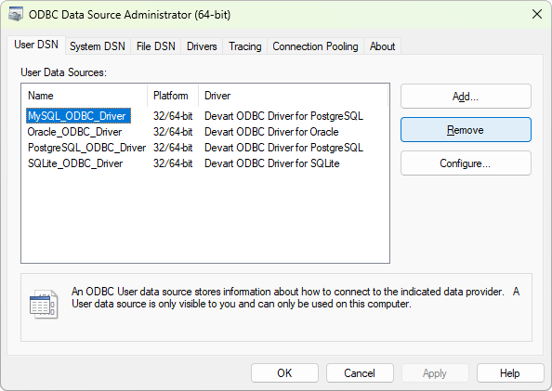Image resolution: width=552 pixels, height=391 pixels.
Task: Remove the selected data source
Action: (466, 130)
